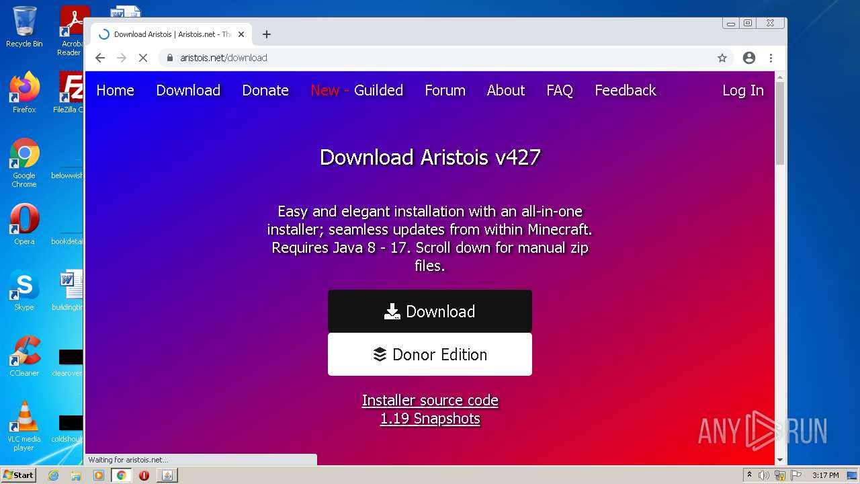Click the 3:17 PM system clock

(x=825, y=475)
